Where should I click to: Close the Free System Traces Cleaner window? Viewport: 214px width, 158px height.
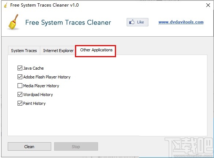[208, 5]
